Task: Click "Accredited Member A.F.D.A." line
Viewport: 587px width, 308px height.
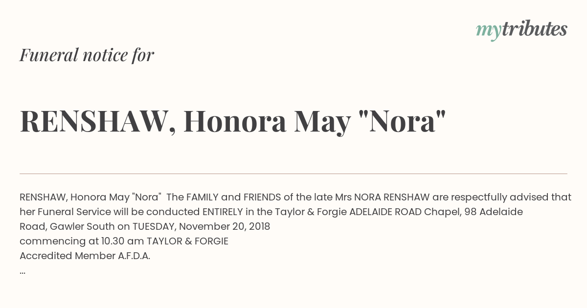Action: [85, 256]
